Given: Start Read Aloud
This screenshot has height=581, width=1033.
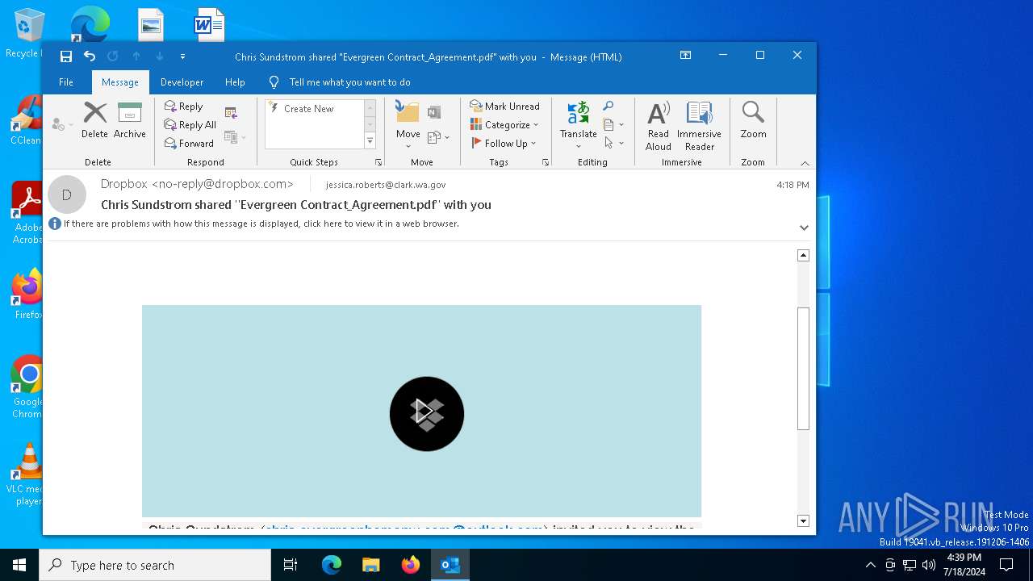Looking at the screenshot, I should pos(659,126).
